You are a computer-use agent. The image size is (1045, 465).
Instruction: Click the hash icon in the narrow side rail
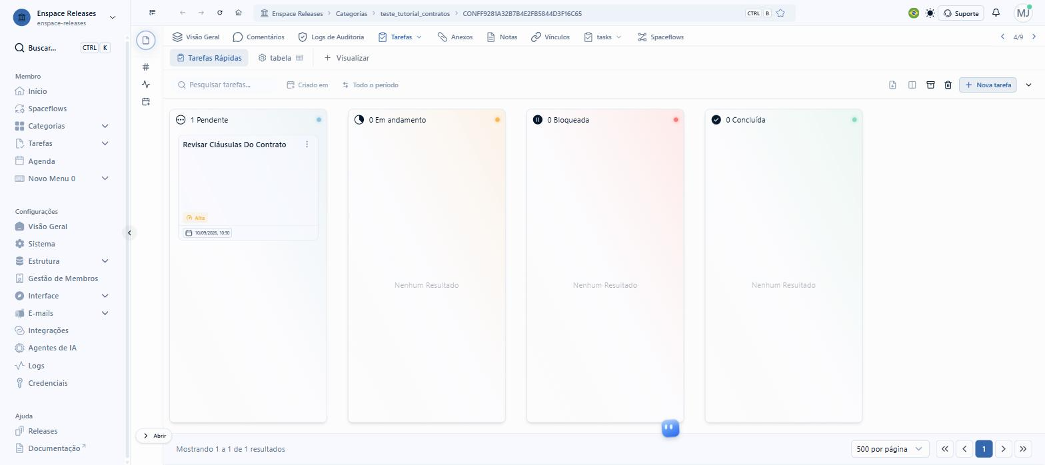point(146,67)
